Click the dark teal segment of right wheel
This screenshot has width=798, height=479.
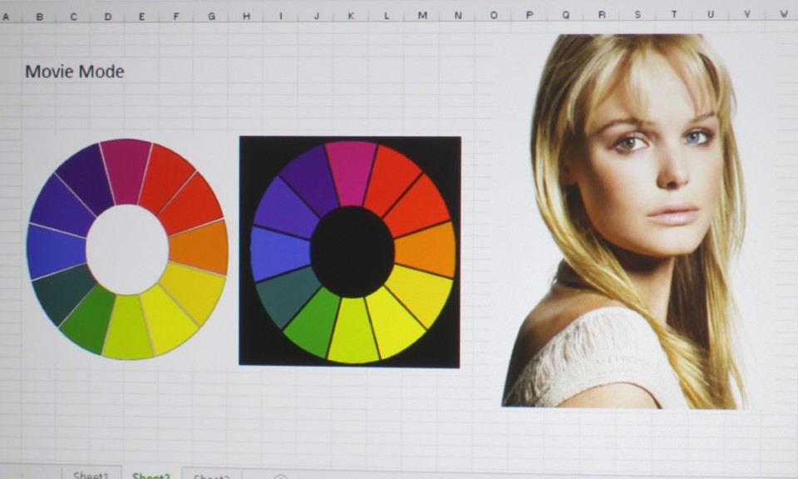[285, 295]
